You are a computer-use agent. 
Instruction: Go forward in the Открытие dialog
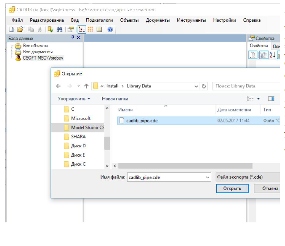69,86
